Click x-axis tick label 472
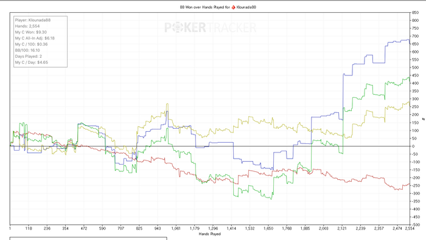This screenshot has height=240, width=426. [84, 228]
